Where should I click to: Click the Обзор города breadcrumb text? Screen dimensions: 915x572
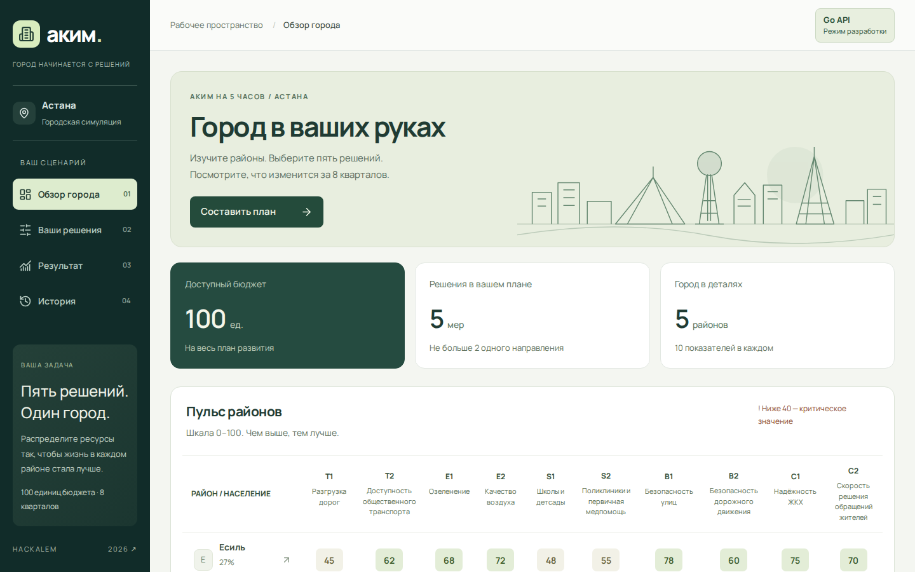tap(311, 25)
